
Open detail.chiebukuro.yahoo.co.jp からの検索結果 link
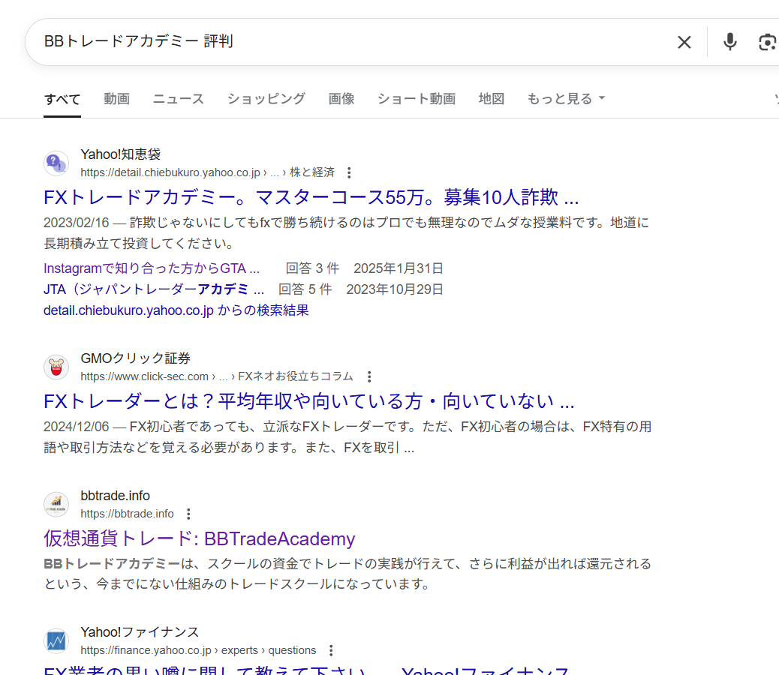(176, 310)
